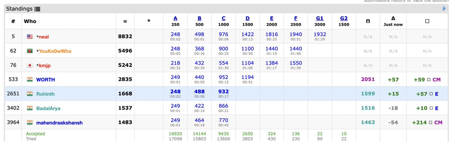Click the Δ Just now column header
Screen dimensions: 450x142
tap(393, 21)
